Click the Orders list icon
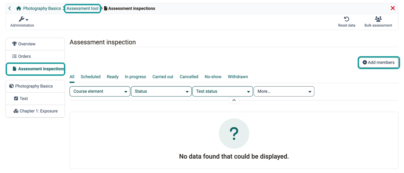This screenshot has width=404, height=173. (14, 56)
